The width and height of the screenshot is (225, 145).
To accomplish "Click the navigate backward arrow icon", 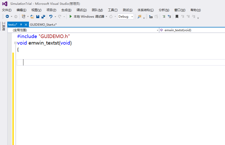I will point(7,17).
